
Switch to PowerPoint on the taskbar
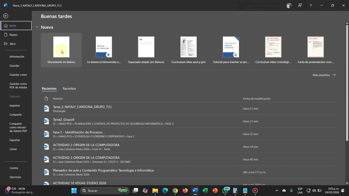[215, 191]
